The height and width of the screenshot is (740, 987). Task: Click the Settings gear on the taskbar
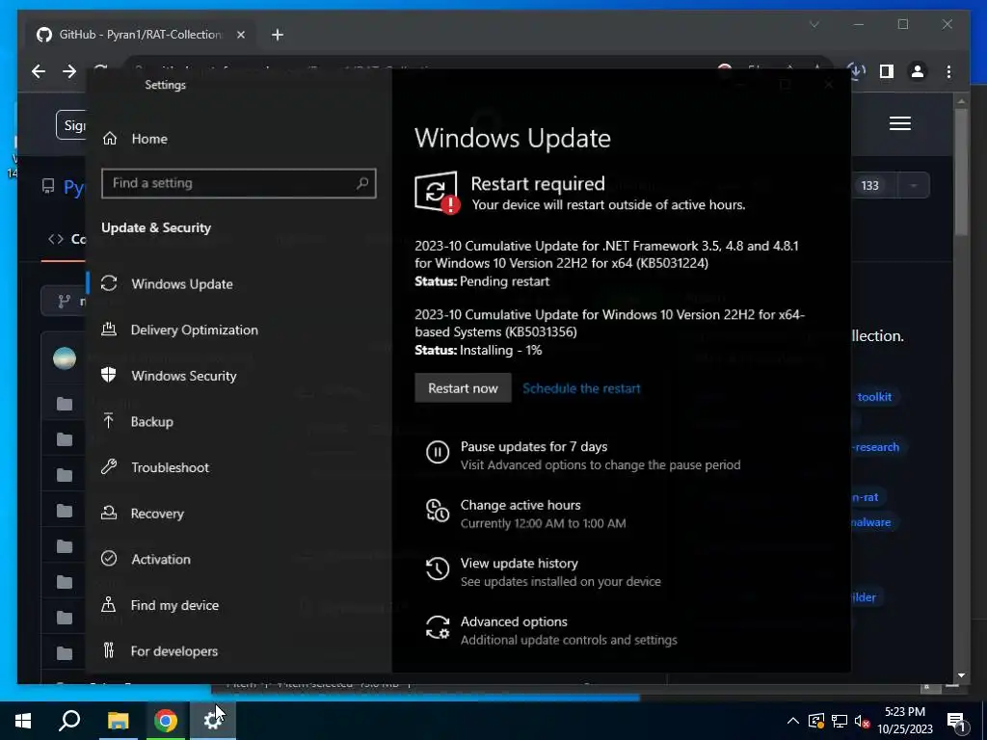pos(213,721)
